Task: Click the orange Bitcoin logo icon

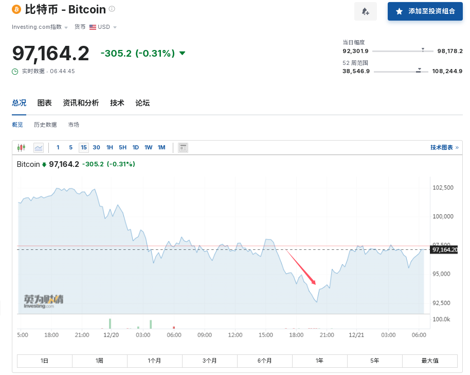Action: 16,10
